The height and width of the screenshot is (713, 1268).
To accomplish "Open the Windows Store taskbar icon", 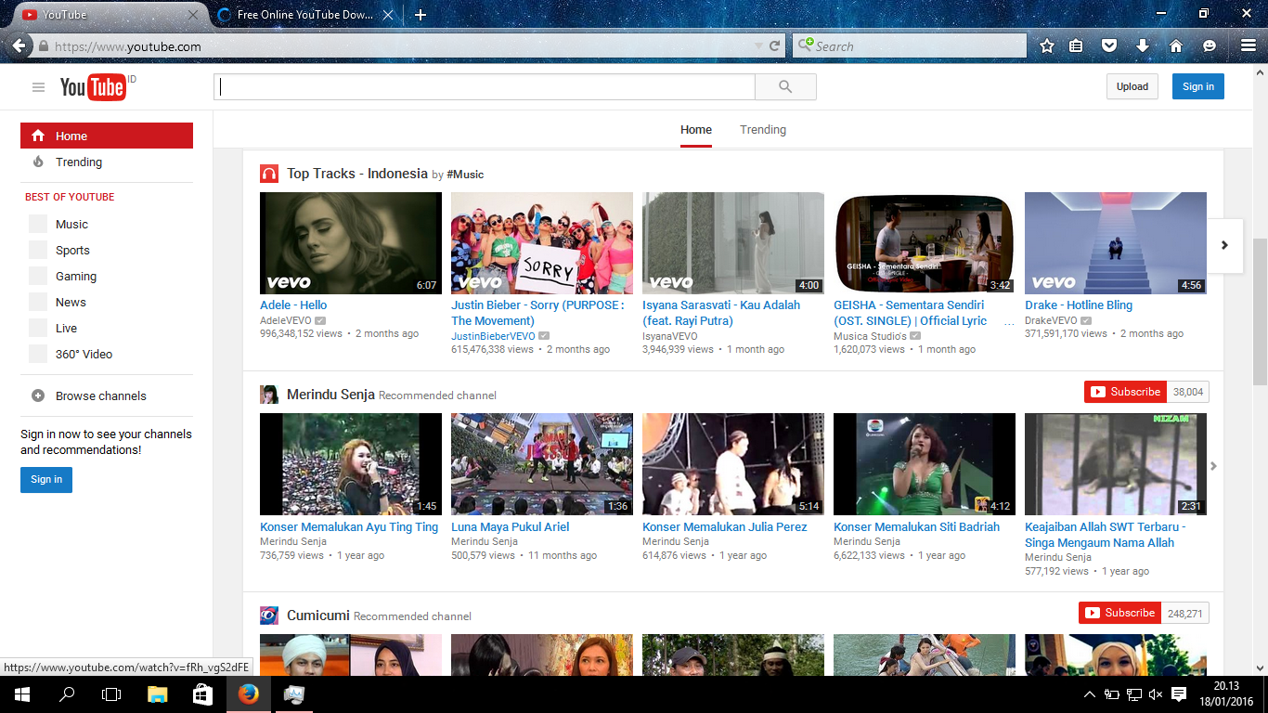I will point(202,694).
